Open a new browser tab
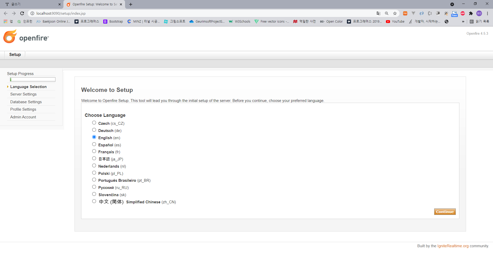This screenshot has width=493, height=267. pyautogui.click(x=131, y=4)
